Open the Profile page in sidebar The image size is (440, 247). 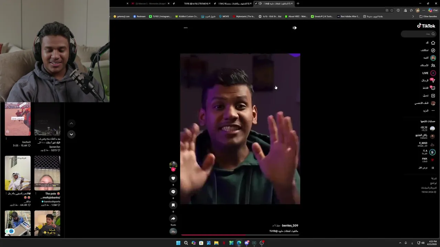pos(425,103)
